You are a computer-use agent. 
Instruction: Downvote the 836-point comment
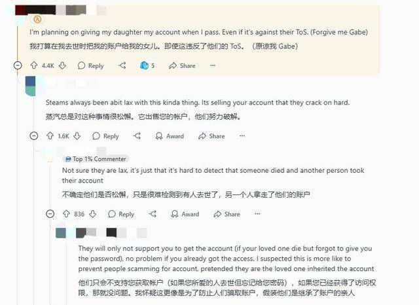tap(93, 214)
